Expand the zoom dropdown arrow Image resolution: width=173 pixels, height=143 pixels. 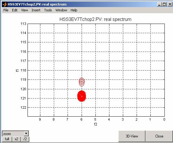26,133
